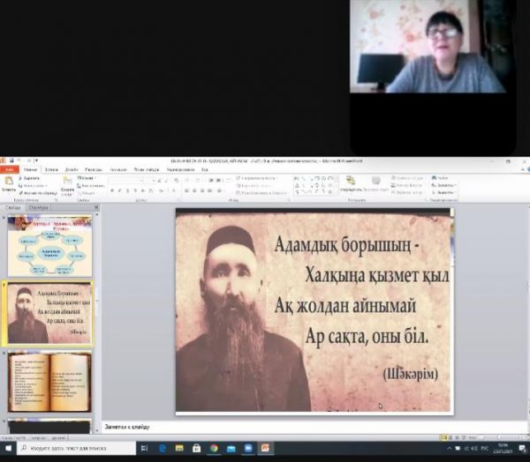Screen dimensions: 530x462
Task: Open the Файл (File) tab
Action: coord(9,169)
